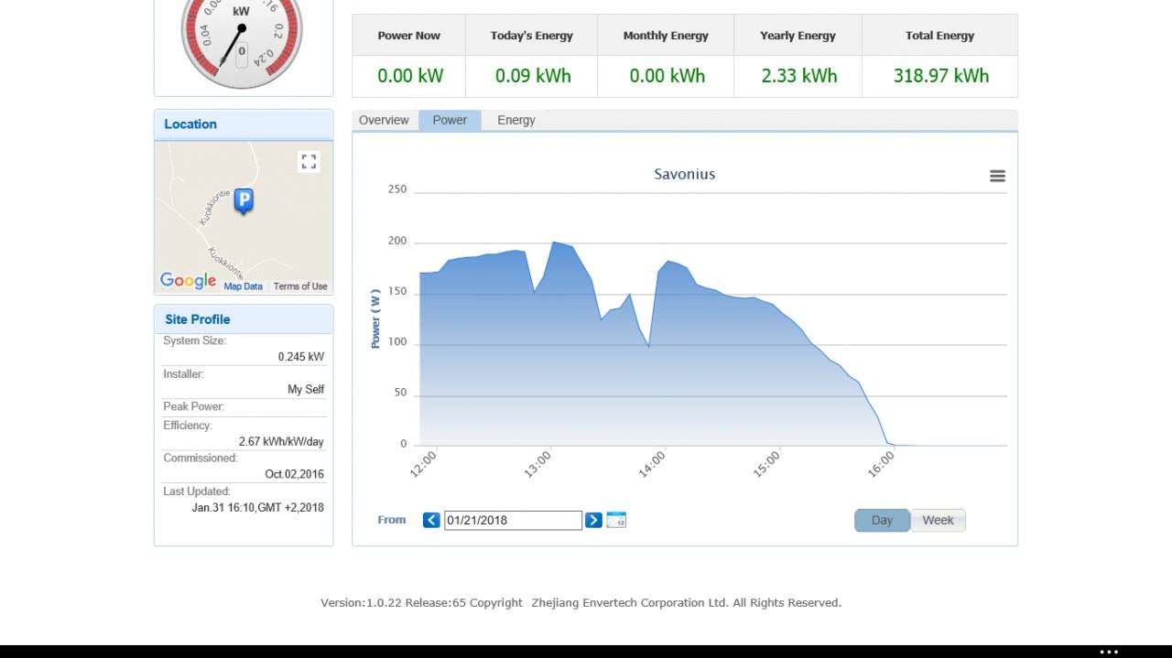Toggle fullscreen view on the map

tap(309, 162)
